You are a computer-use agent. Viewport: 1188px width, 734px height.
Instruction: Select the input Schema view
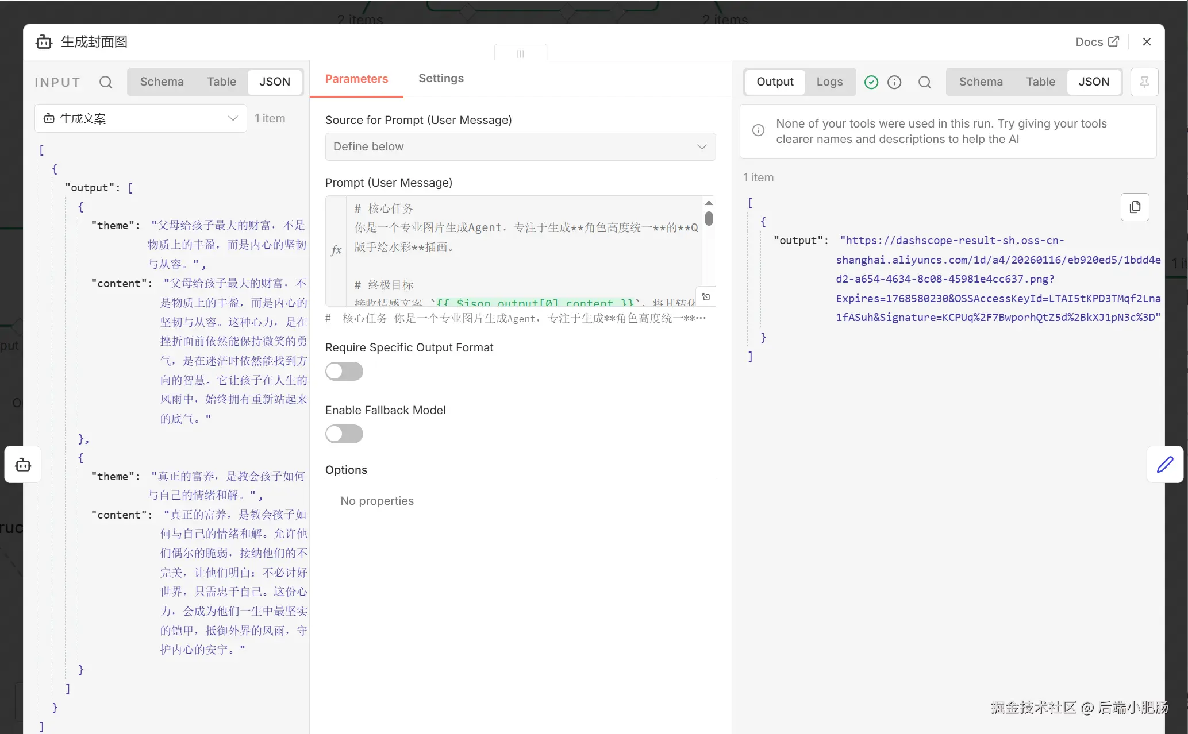click(x=162, y=82)
